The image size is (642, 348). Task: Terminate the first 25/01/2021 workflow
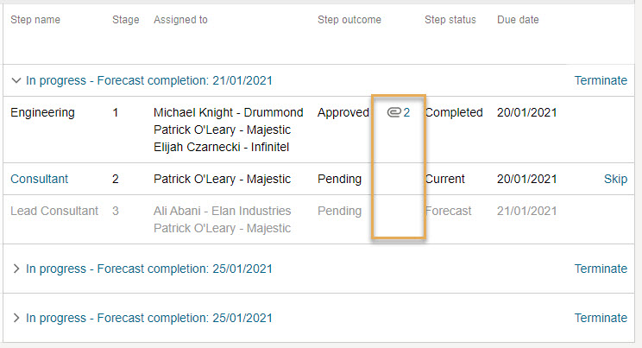601,269
